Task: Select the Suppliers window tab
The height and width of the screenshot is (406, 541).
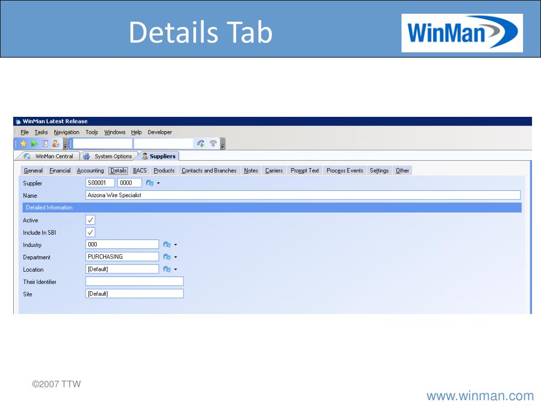Action: (x=159, y=156)
